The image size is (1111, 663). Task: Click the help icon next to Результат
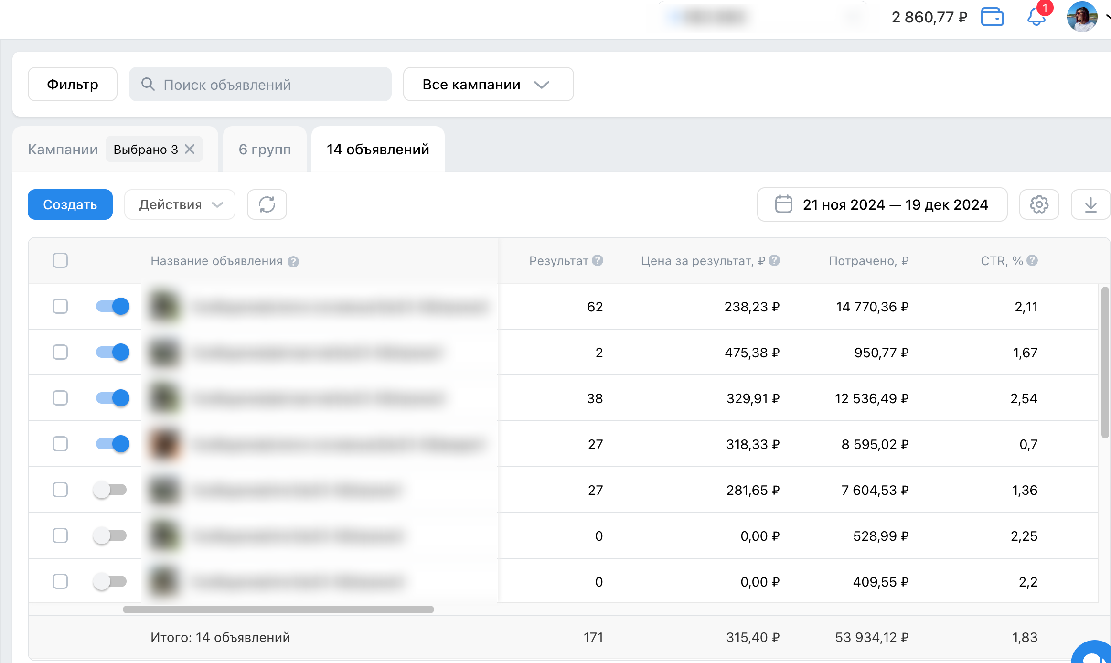click(x=598, y=260)
